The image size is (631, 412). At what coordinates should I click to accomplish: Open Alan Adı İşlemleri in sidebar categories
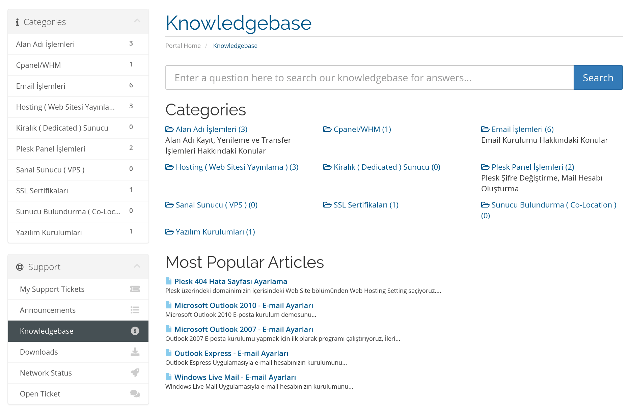pyautogui.click(x=78, y=44)
